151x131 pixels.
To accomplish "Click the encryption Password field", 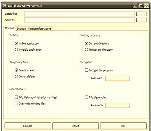I will 118,78.
